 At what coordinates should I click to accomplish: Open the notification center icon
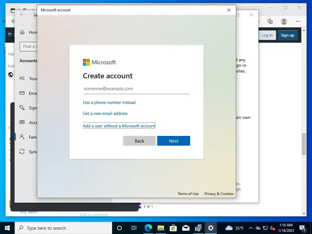coord(302,228)
